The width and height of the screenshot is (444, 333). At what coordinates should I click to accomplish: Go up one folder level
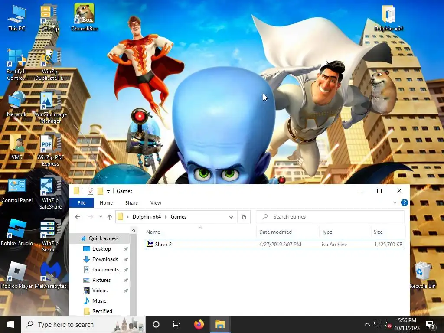pyautogui.click(x=110, y=217)
